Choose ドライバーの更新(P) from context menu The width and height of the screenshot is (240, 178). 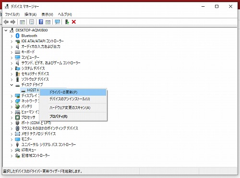coord(73,92)
